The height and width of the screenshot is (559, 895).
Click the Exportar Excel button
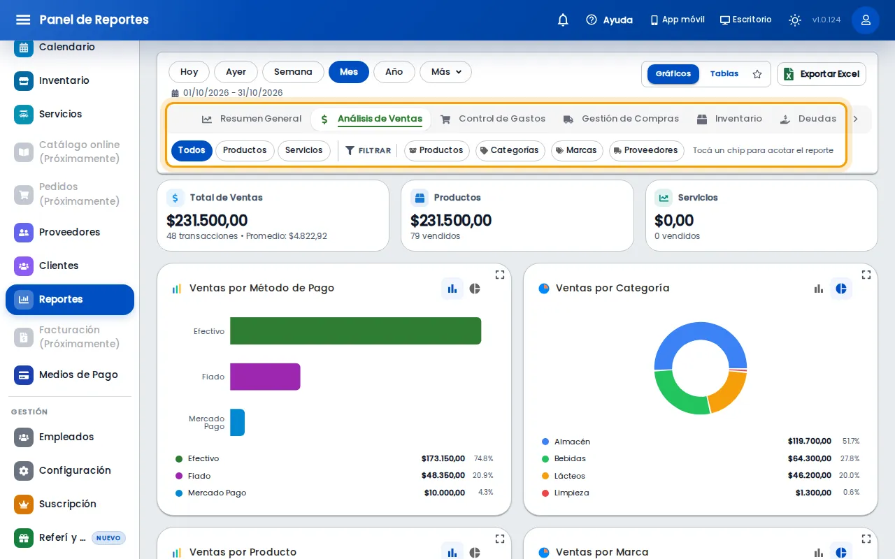pyautogui.click(x=822, y=74)
